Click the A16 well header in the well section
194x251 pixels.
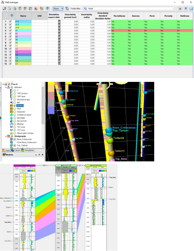click(96, 166)
